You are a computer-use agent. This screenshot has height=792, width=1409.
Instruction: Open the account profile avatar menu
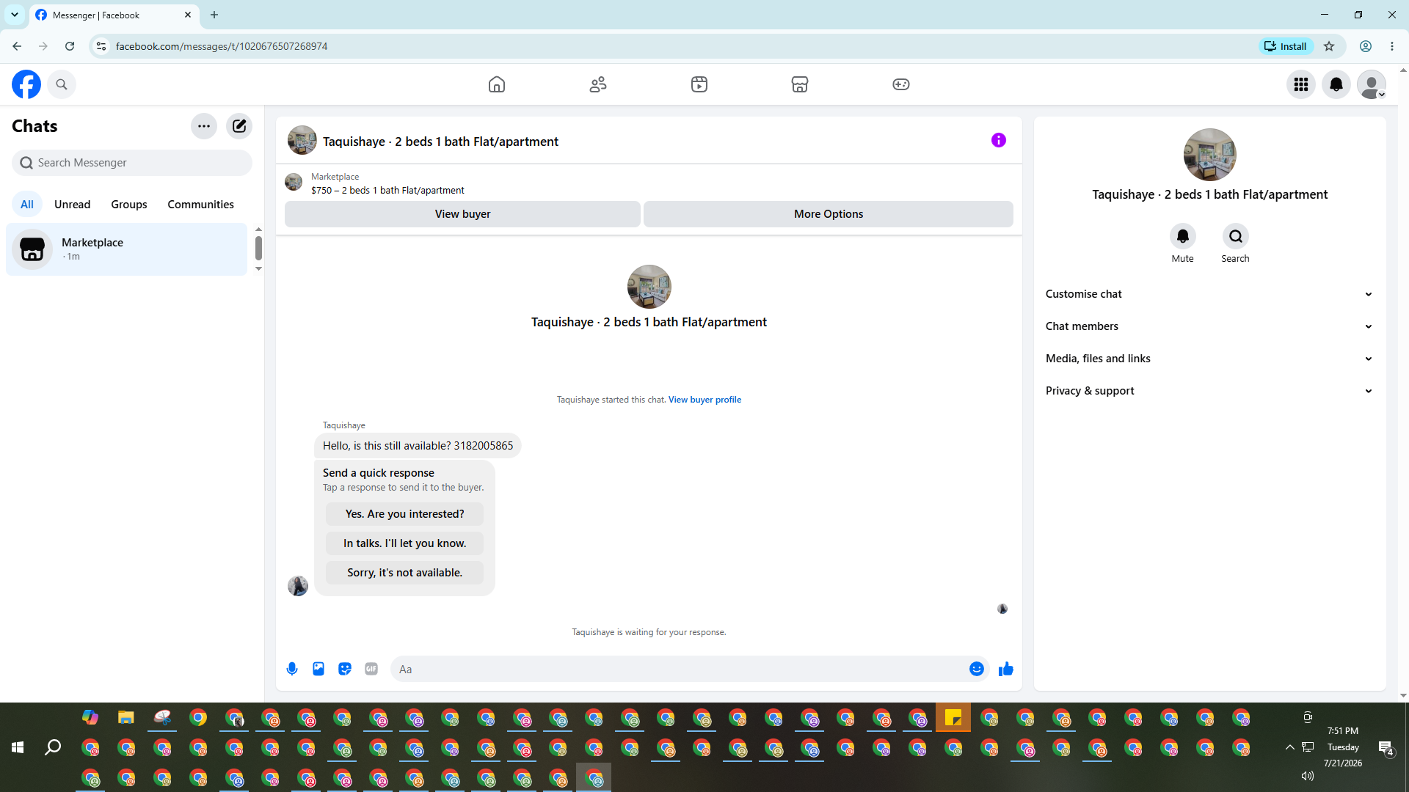(x=1372, y=84)
